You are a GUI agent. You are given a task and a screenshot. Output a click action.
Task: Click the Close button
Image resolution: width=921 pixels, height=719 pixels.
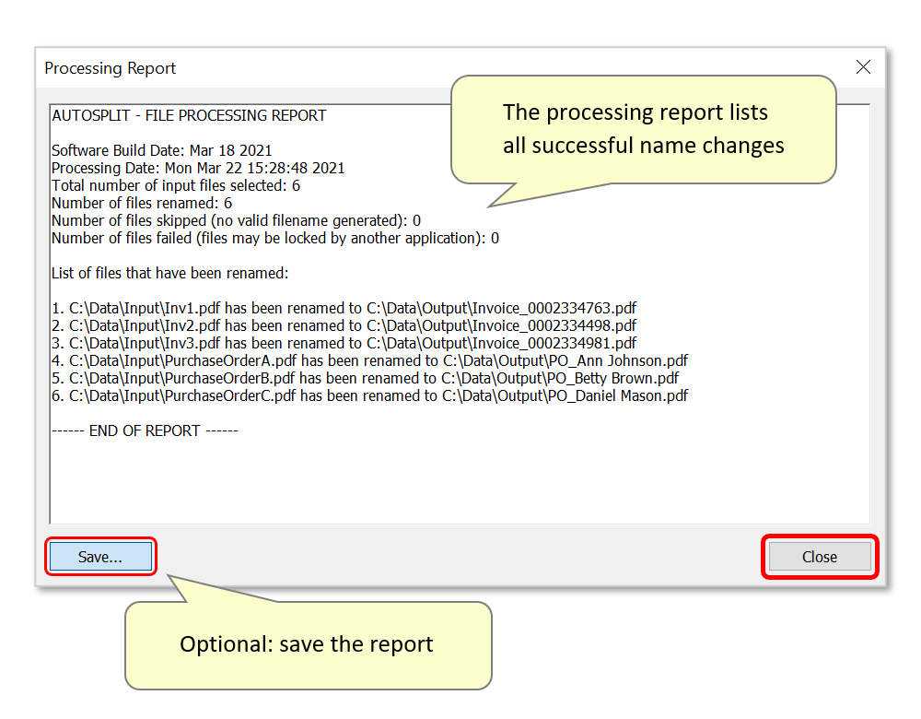point(820,556)
